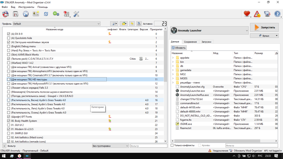Image resolution: width=283 pixels, height=159 pixels.
Task: Open the Nexus globe icon in toolbar
Action: (x=26, y=14)
